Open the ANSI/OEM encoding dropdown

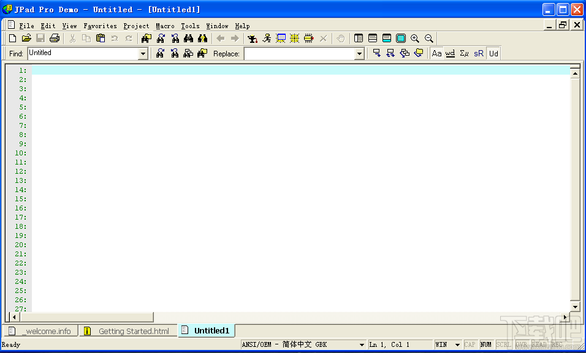[x=362, y=345]
